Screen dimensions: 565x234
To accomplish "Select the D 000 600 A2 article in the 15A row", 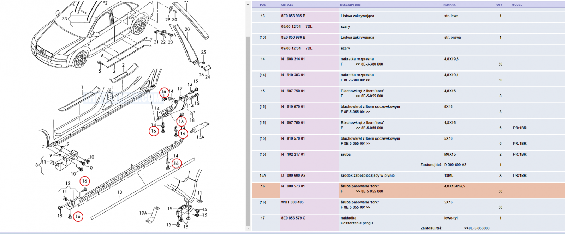I will tap(293, 175).
